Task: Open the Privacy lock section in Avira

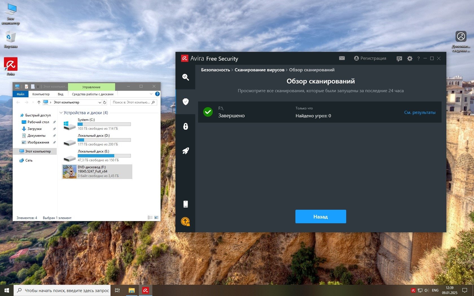Action: pyautogui.click(x=185, y=126)
